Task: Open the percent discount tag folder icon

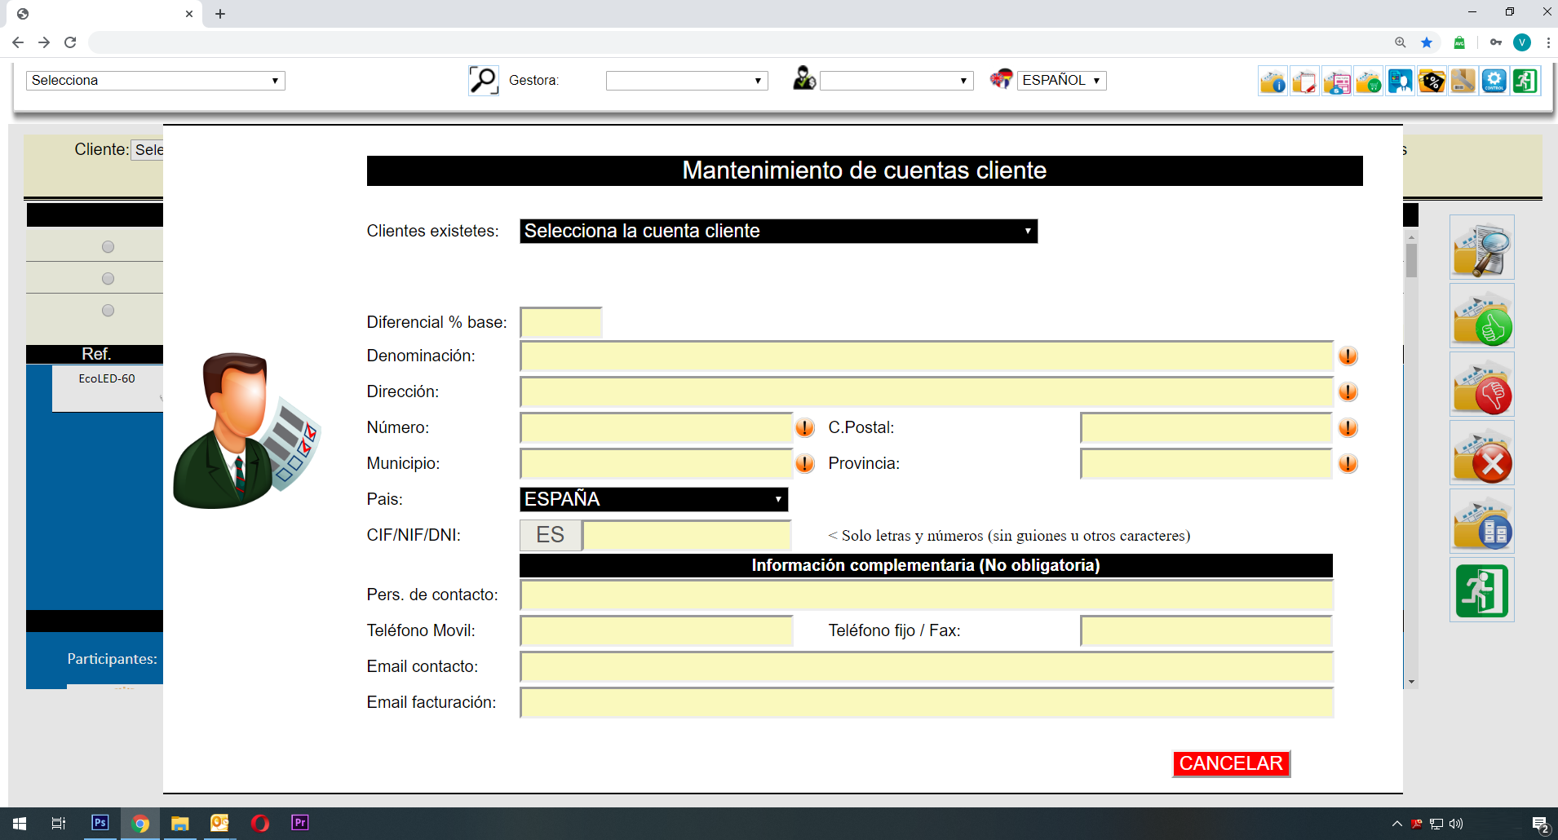Action: (1432, 82)
